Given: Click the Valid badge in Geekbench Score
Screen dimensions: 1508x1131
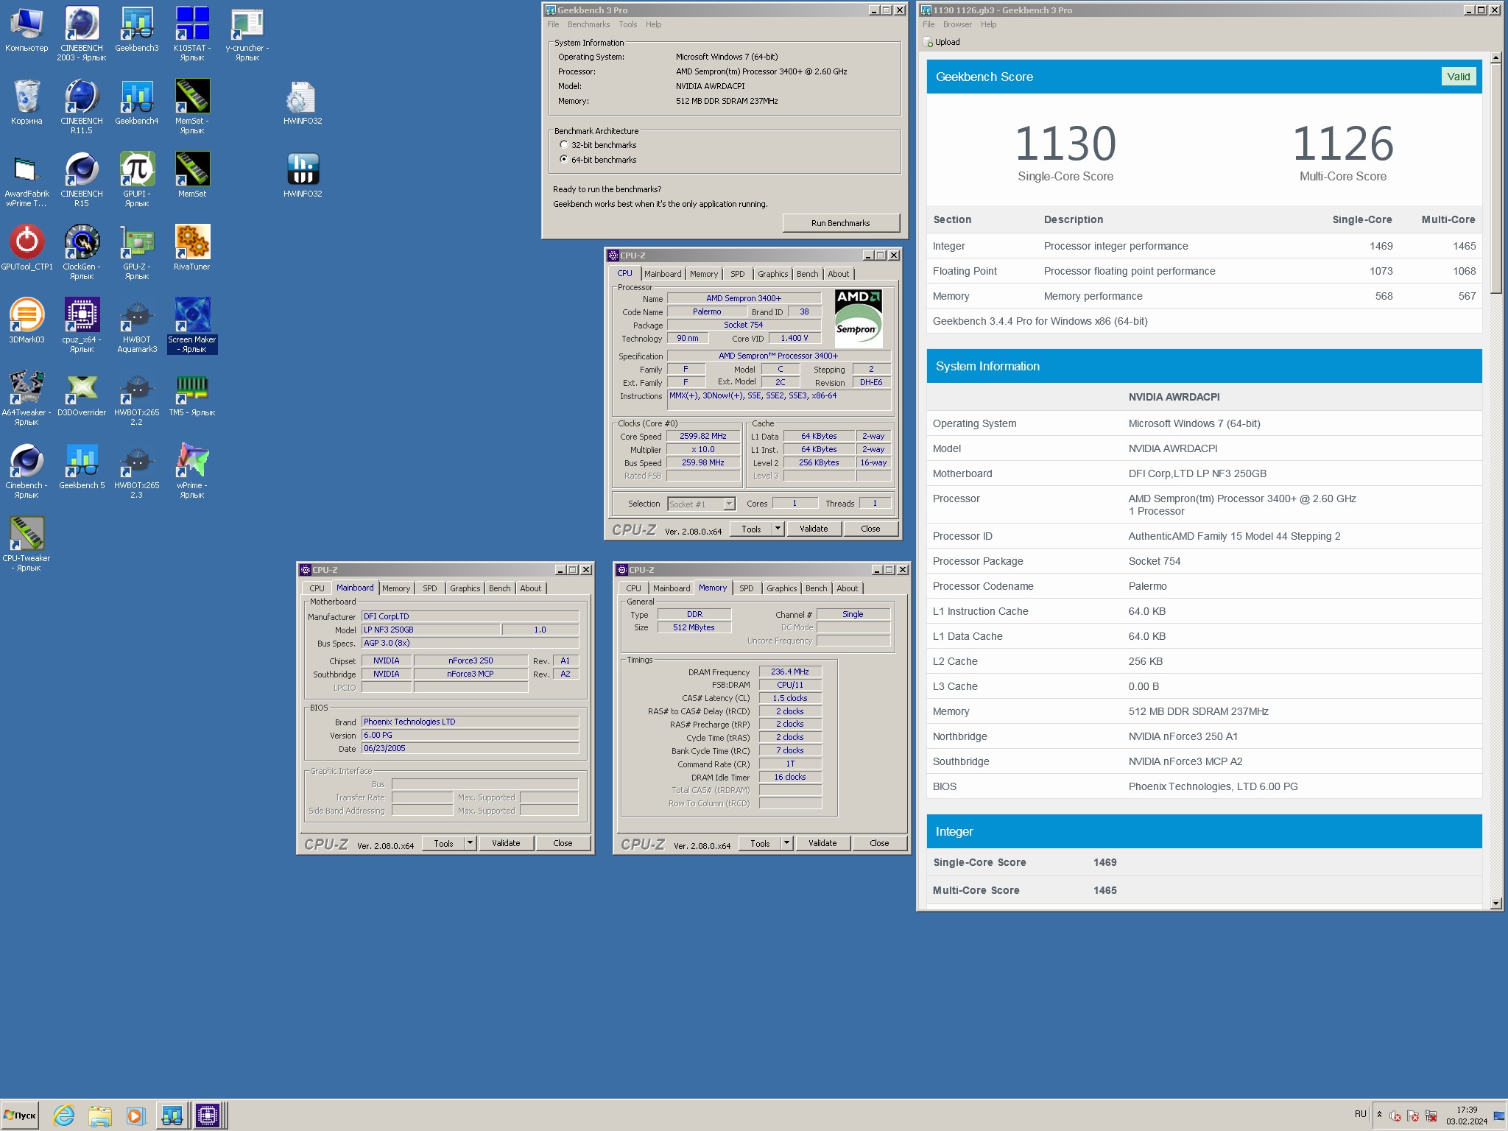Looking at the screenshot, I should (1458, 77).
